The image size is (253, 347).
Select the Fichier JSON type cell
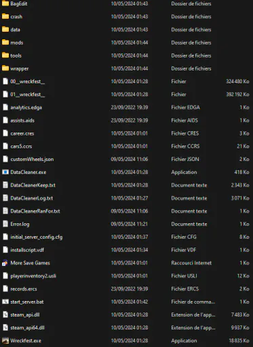click(x=185, y=159)
